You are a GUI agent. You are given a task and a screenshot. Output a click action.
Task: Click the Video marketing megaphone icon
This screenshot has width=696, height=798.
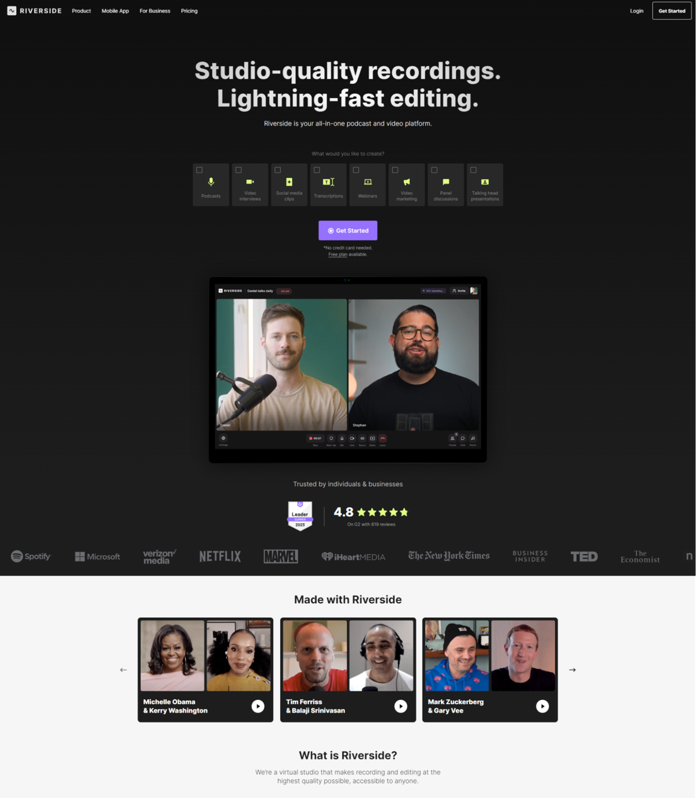pos(407,182)
